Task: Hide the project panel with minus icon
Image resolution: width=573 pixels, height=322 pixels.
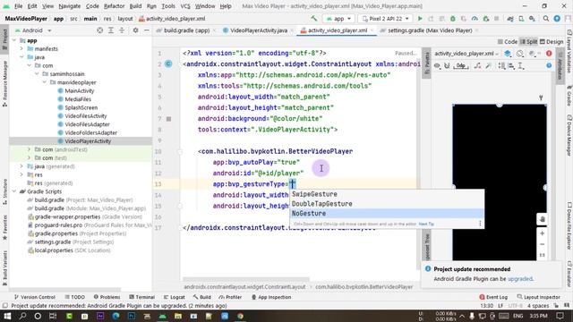Action: (147, 30)
